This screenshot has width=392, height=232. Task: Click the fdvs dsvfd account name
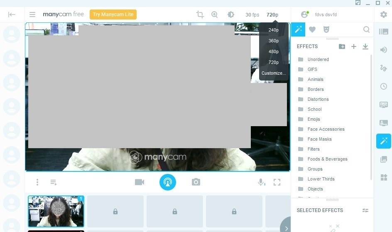[x=326, y=15]
